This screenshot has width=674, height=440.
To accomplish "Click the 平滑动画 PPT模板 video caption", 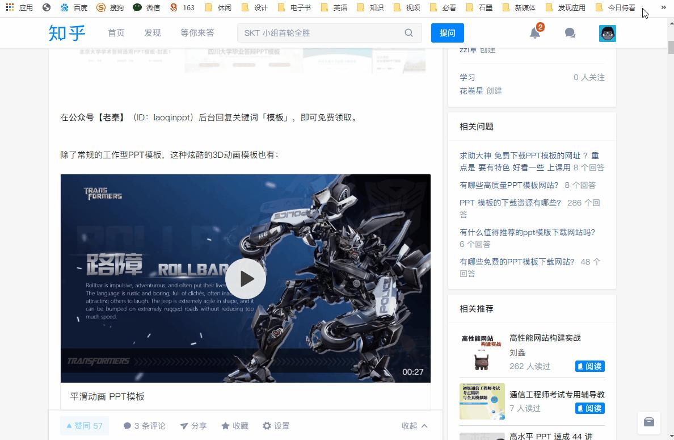I will 107,396.
